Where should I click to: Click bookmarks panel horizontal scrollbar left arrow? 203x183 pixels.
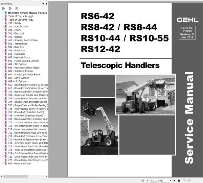[x=2, y=177]
